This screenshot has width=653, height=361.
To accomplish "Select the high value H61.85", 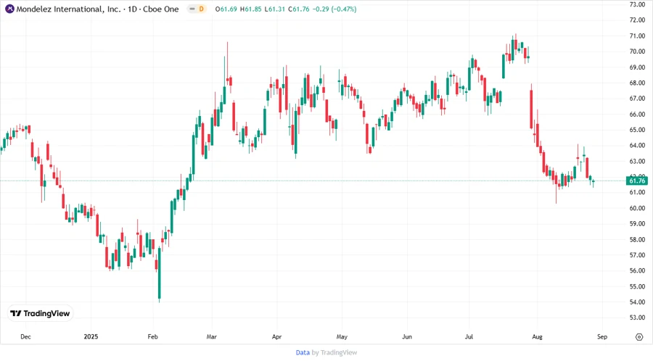I will (x=251, y=9).
